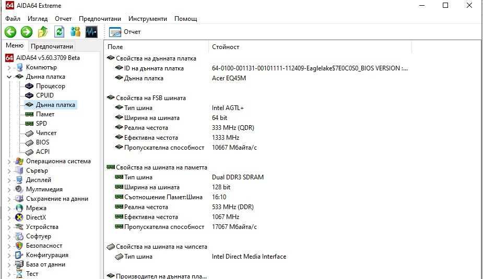Switch to the Меню tab

click(15, 45)
